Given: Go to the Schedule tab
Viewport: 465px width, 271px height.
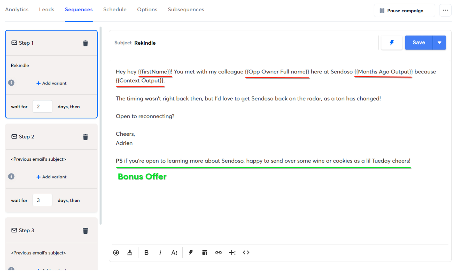Looking at the screenshot, I should [115, 10].
